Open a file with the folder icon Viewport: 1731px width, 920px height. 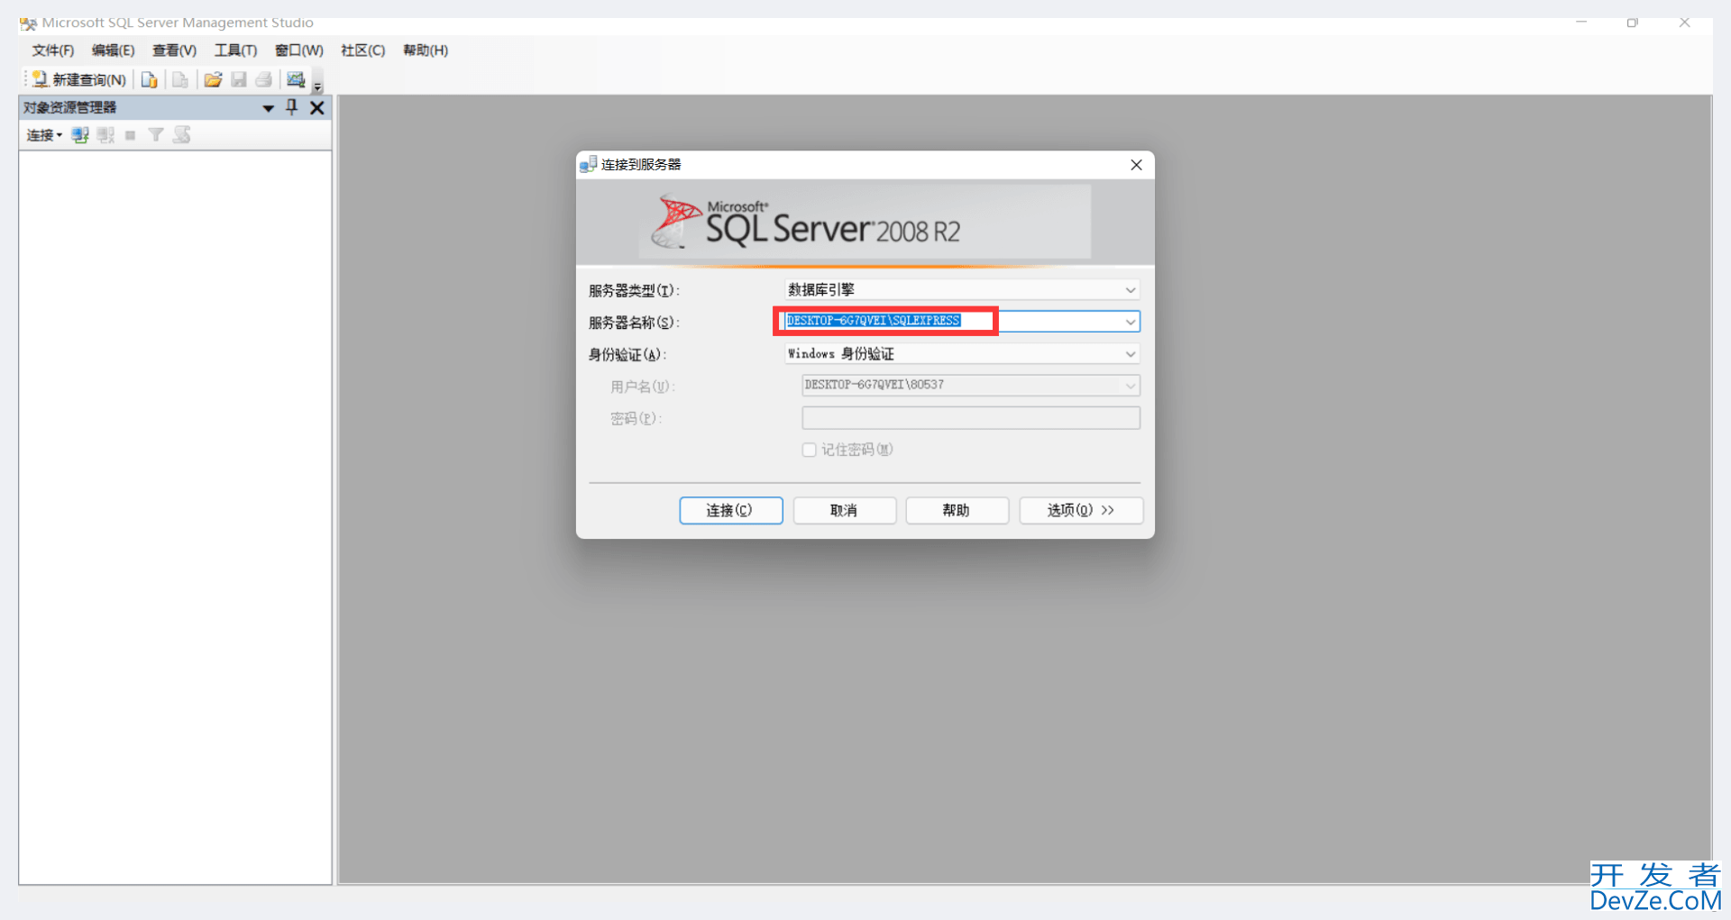pyautogui.click(x=213, y=80)
